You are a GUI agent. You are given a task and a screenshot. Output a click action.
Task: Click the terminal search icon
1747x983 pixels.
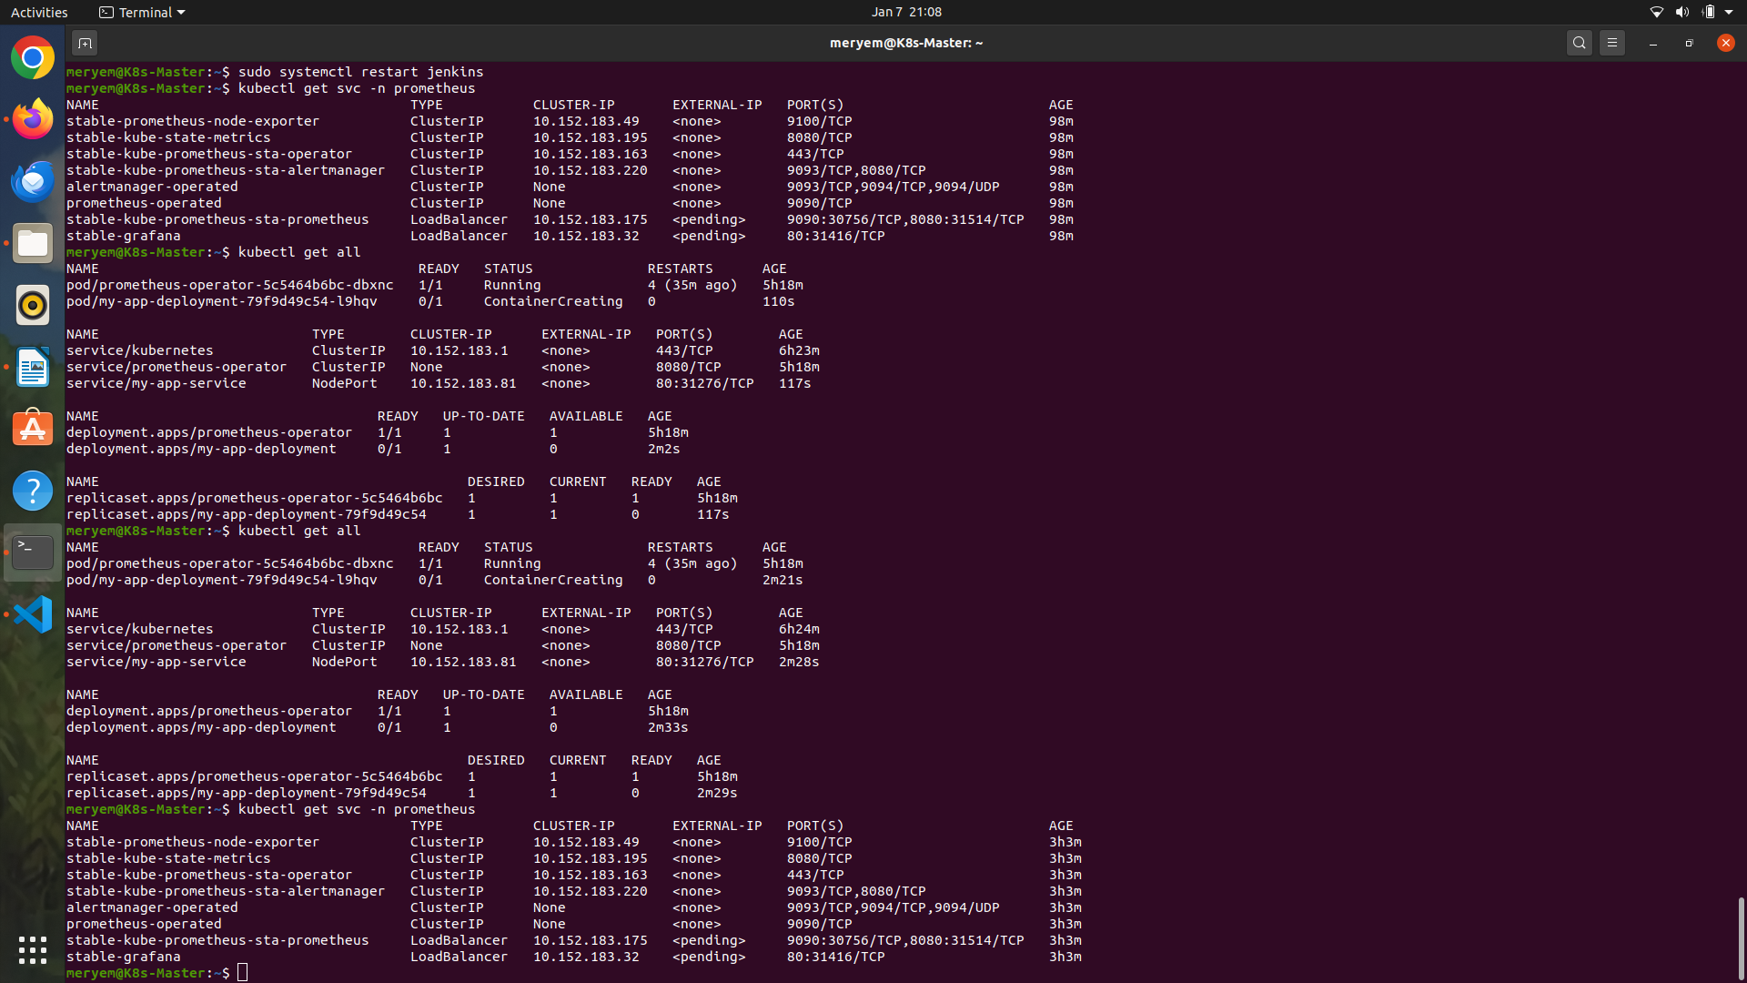coord(1580,43)
